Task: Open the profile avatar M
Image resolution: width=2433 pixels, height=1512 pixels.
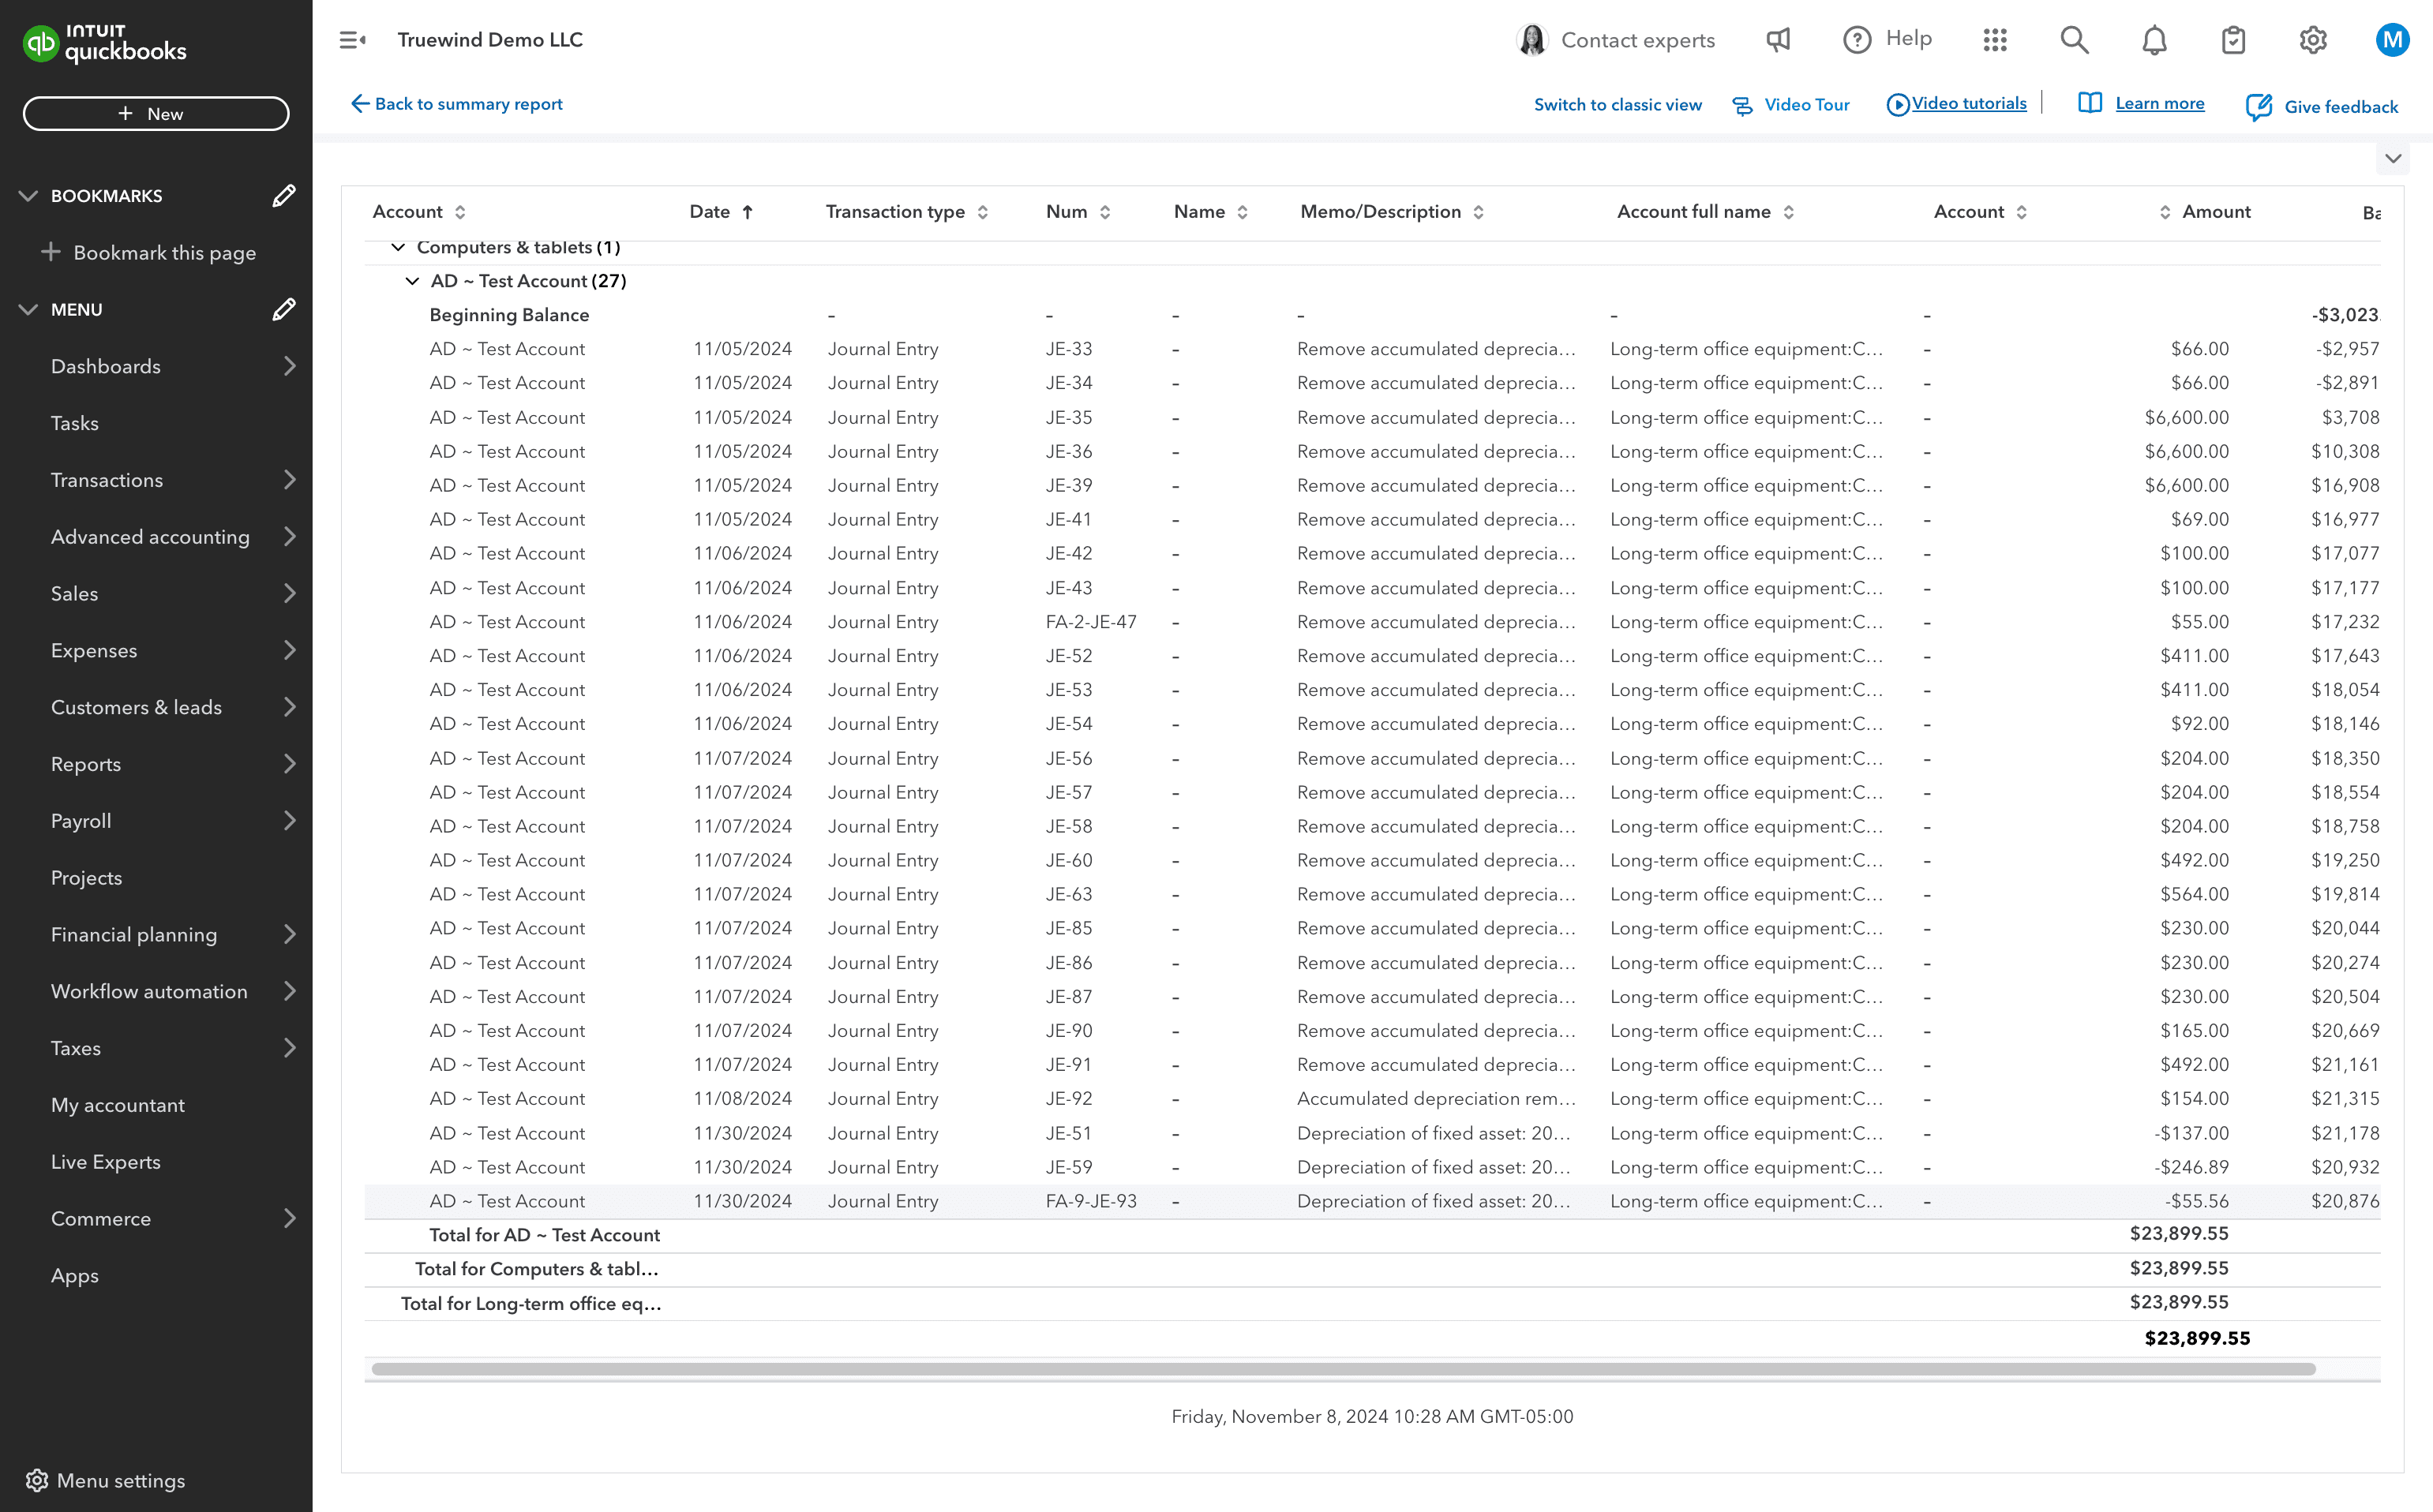Action: click(2393, 40)
